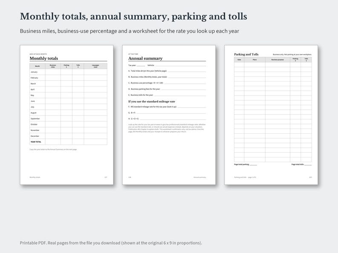Click the 'Business only' note on Parking page

click(x=292, y=55)
